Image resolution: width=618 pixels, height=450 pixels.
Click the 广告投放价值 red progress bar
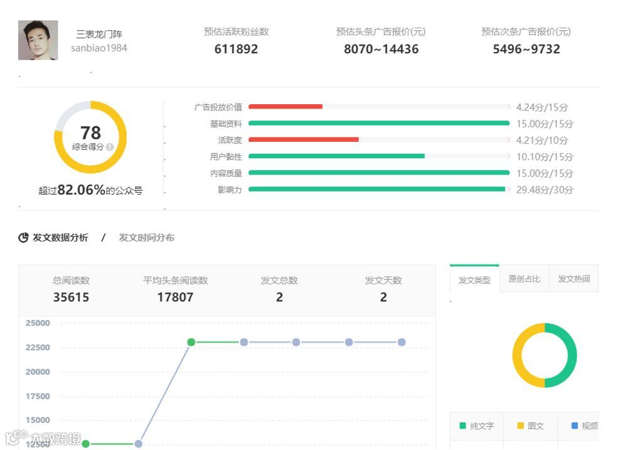click(285, 107)
